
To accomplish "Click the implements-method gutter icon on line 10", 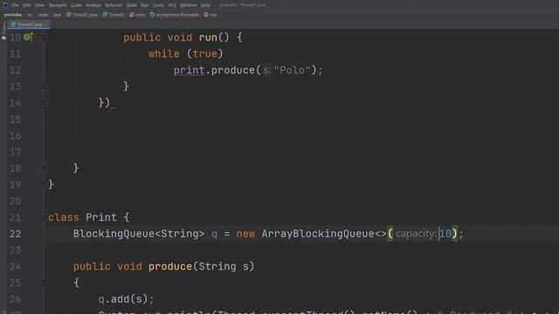I will (28, 37).
